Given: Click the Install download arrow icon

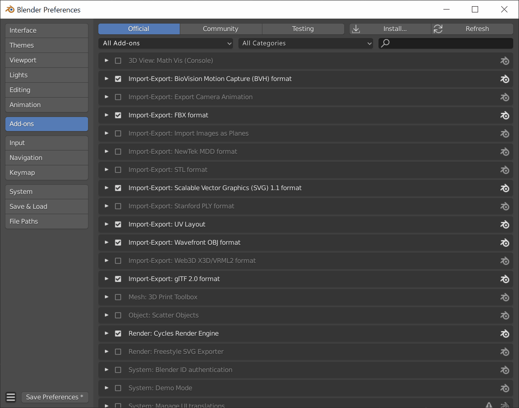Looking at the screenshot, I should (356, 29).
